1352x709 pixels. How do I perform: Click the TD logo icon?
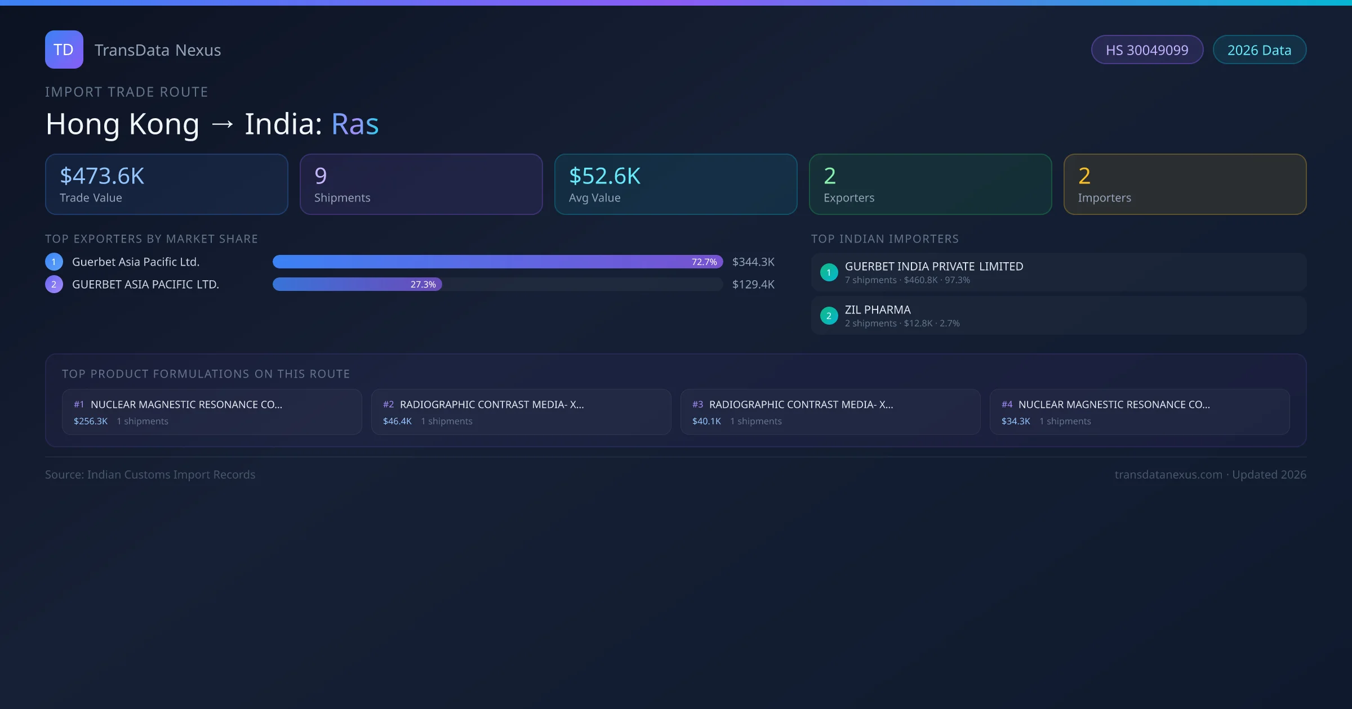click(64, 50)
